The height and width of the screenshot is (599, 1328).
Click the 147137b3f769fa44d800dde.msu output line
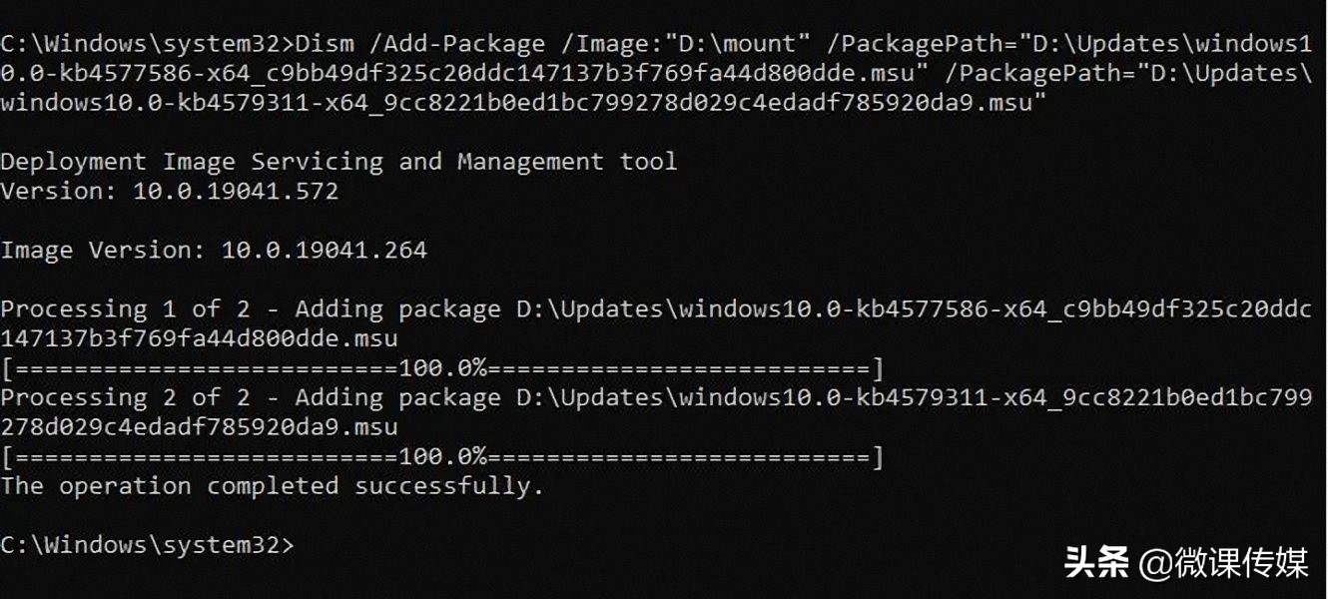(199, 338)
